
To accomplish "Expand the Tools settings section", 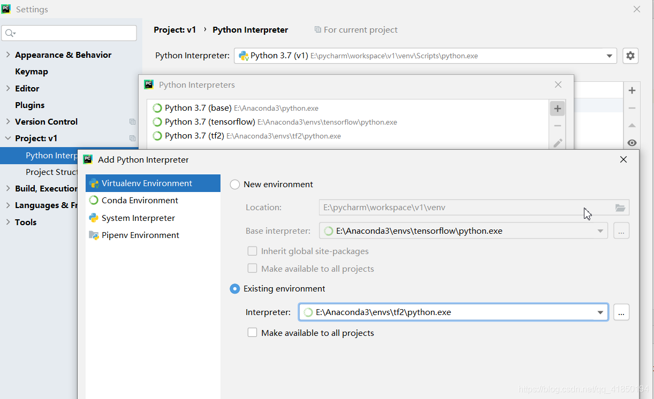I will (8, 222).
